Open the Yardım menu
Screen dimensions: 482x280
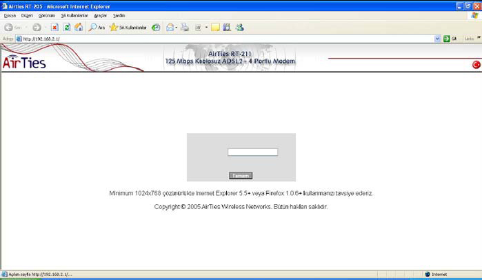(119, 15)
